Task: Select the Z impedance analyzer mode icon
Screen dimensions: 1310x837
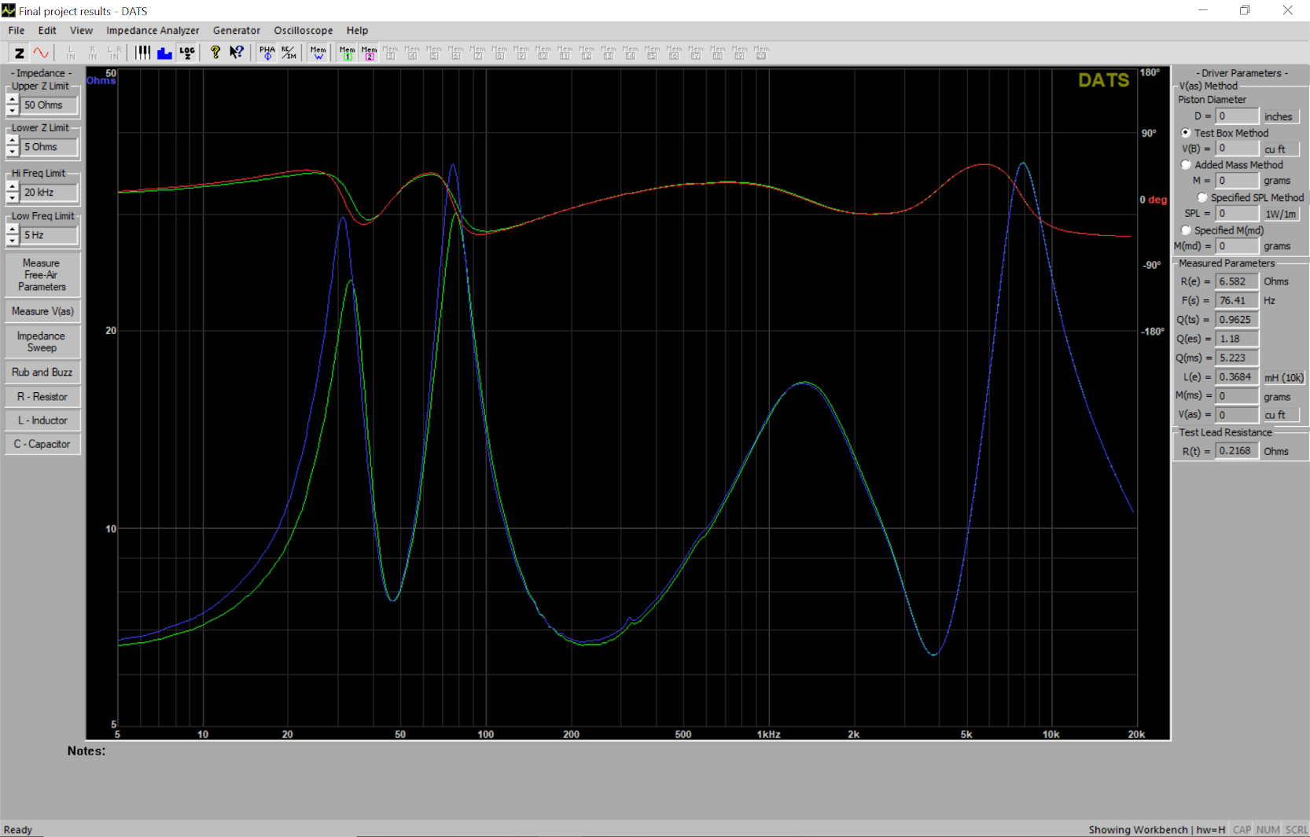Action: click(x=19, y=53)
